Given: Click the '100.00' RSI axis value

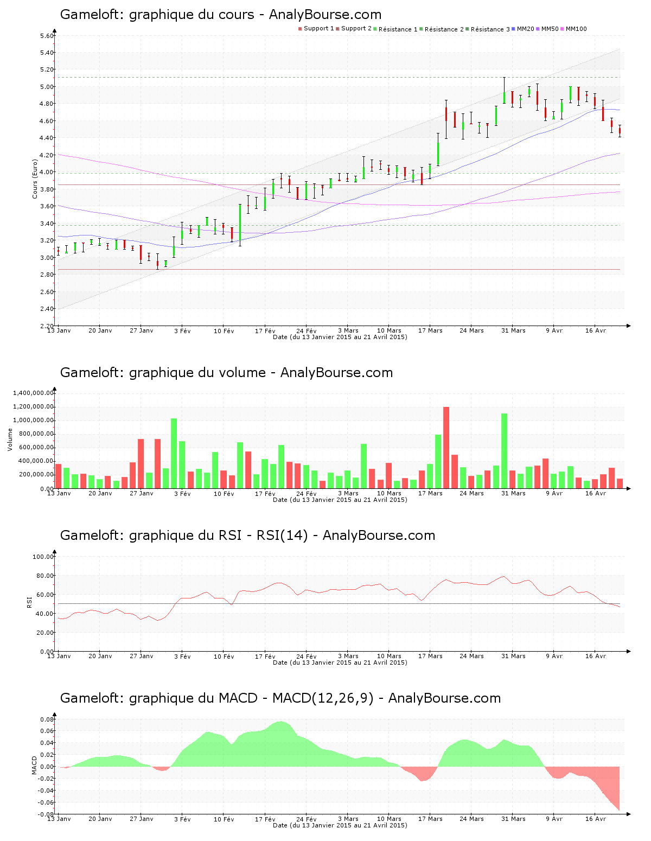Looking at the screenshot, I should tap(43, 557).
